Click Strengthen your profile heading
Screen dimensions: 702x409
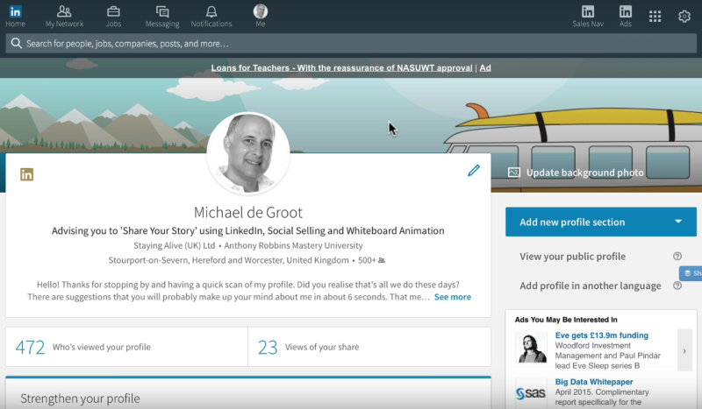click(80, 398)
